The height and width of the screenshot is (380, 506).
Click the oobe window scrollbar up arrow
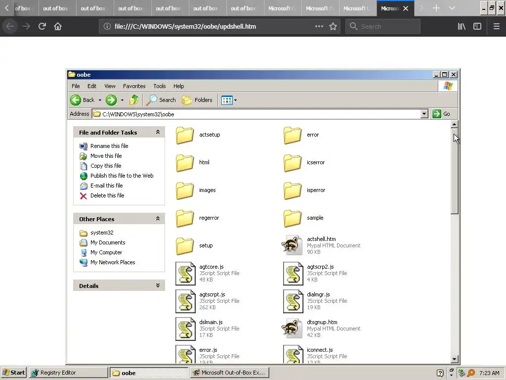455,124
